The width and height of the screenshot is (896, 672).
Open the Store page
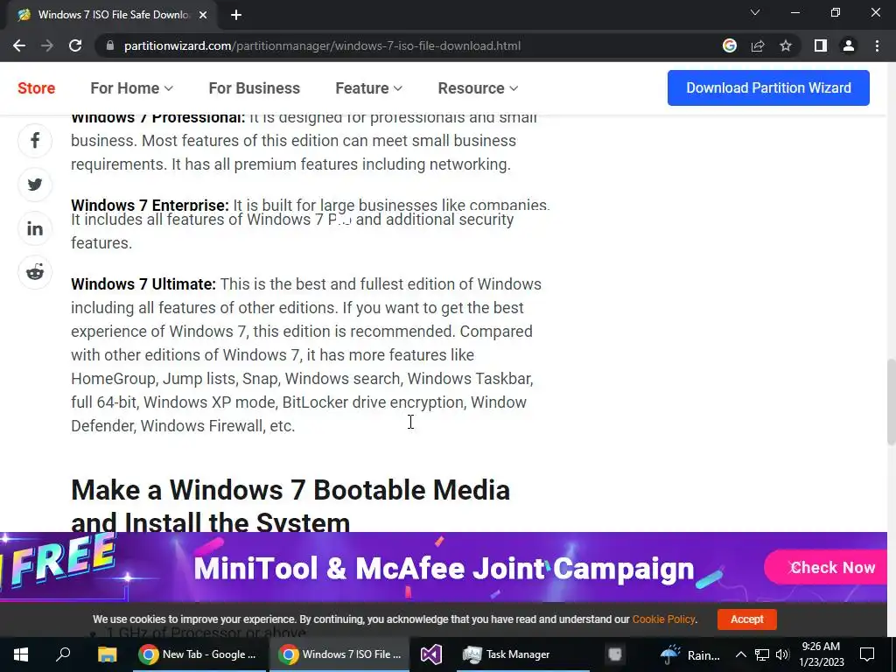tap(36, 88)
